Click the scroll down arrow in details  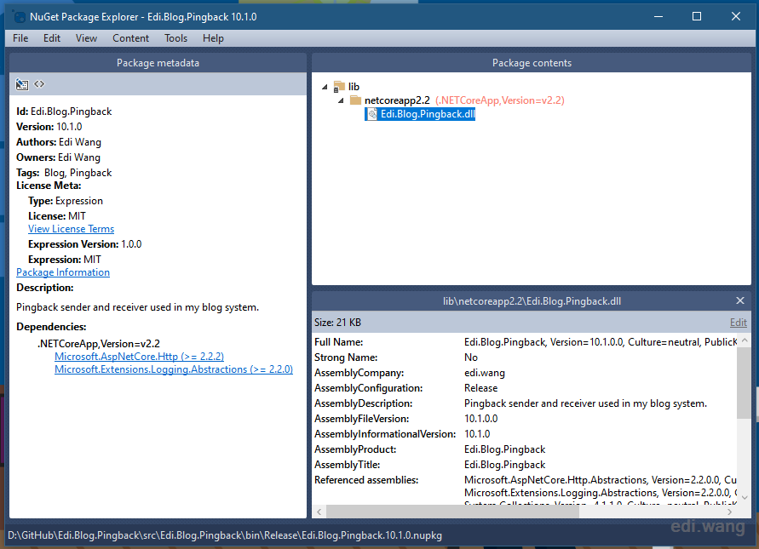click(745, 498)
